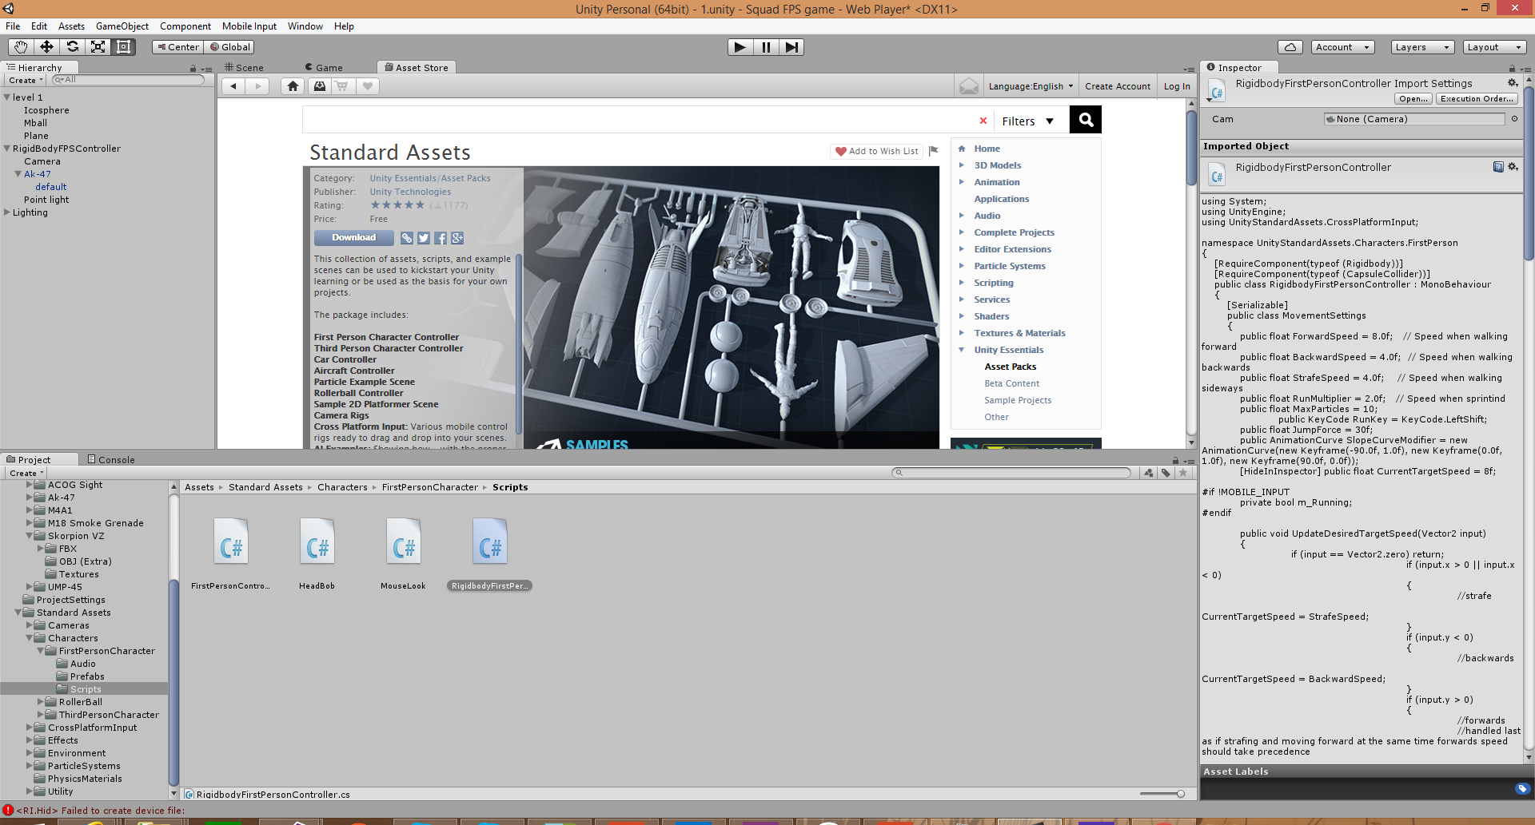The width and height of the screenshot is (1535, 825).
Task: Open the Inspector gear settings icon
Action: point(1513,83)
